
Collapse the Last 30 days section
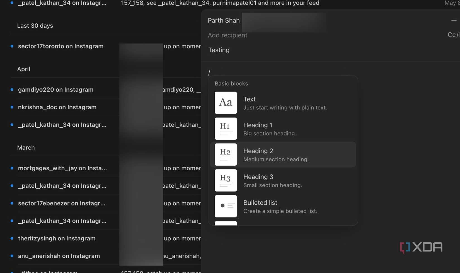(x=35, y=25)
